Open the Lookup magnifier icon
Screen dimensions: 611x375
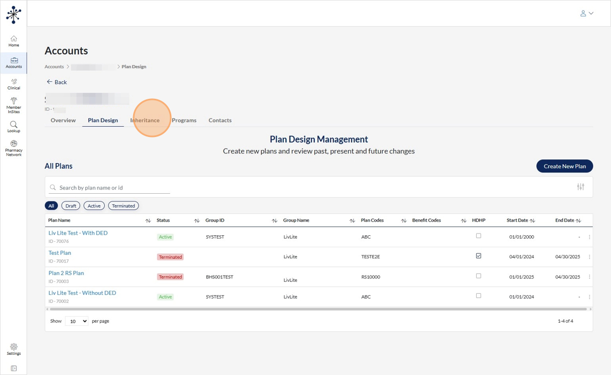point(14,127)
